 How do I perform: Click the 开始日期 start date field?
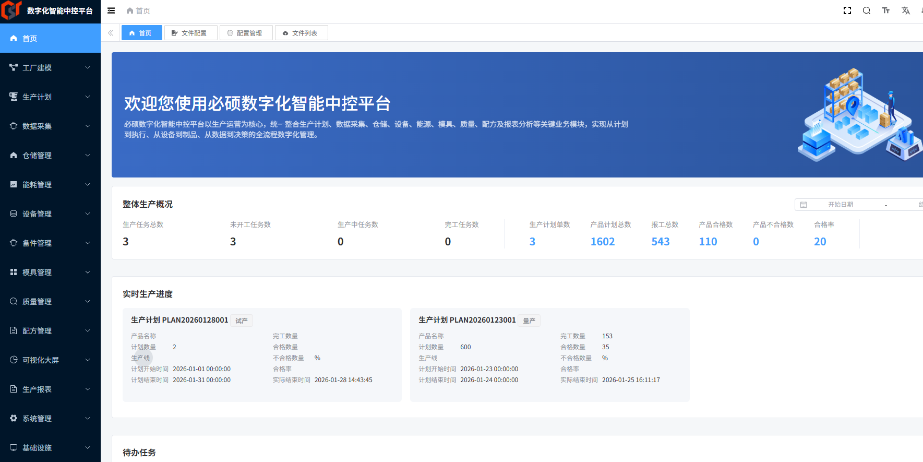coord(840,205)
